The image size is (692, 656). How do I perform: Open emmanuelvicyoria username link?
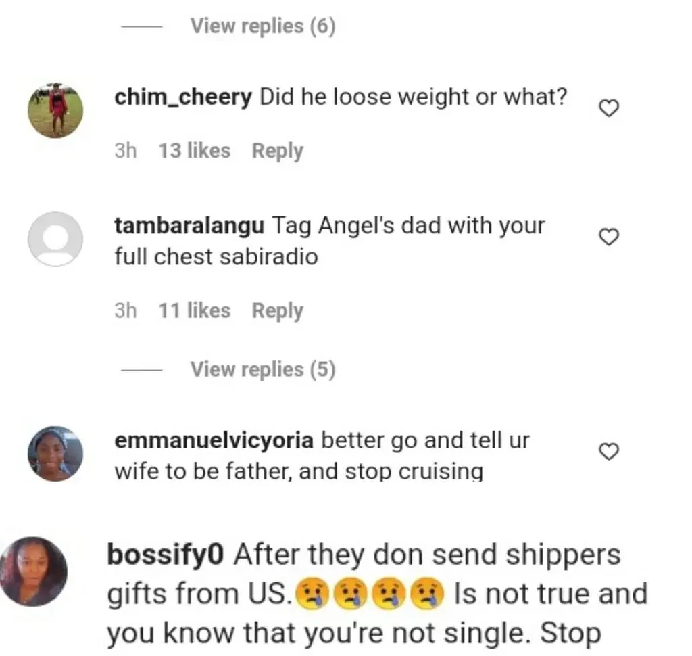point(214,440)
